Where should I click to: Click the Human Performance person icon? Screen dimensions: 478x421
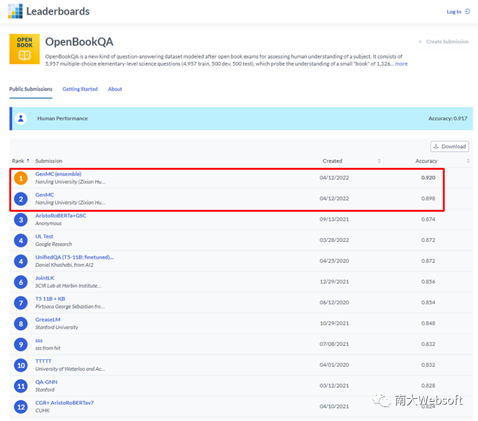(x=21, y=118)
